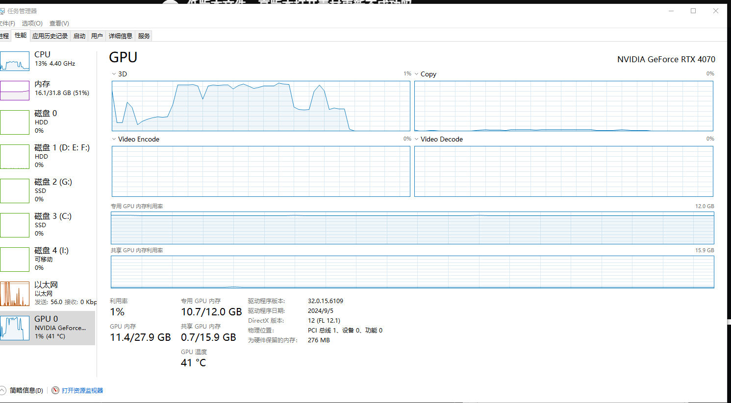Open the resource monitor icon at bottom
Screen dimensions: 731x403
(x=55, y=390)
